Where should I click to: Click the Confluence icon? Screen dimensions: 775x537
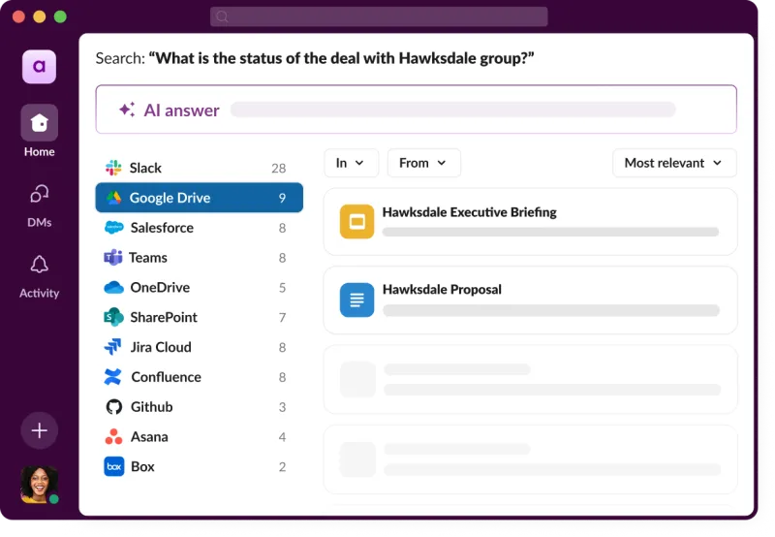click(112, 377)
